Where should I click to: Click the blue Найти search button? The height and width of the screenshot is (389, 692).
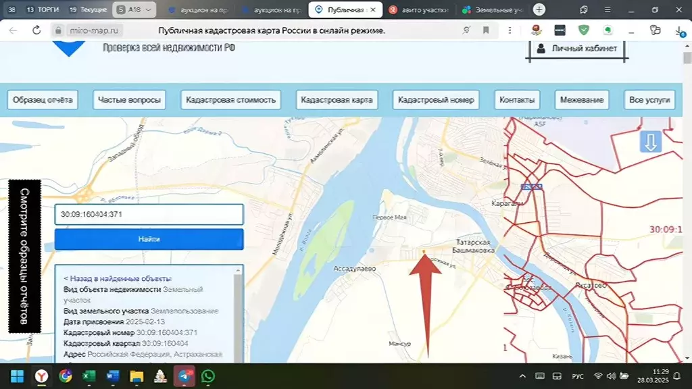149,239
